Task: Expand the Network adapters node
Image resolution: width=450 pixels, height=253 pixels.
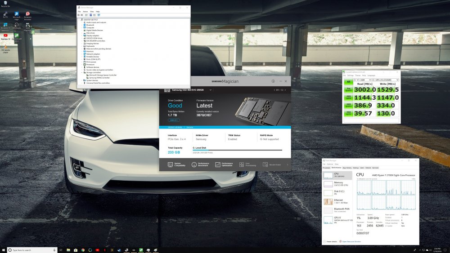Action: point(82,54)
